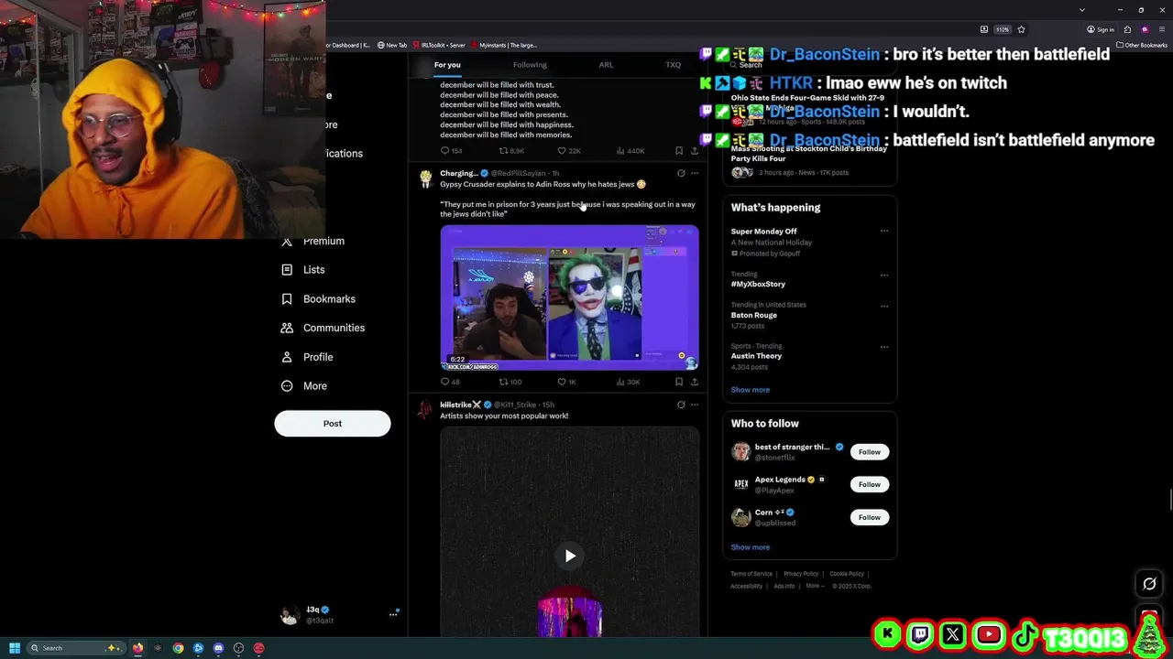
Task: Bookmark this page with the star icon
Action: (x=1021, y=29)
